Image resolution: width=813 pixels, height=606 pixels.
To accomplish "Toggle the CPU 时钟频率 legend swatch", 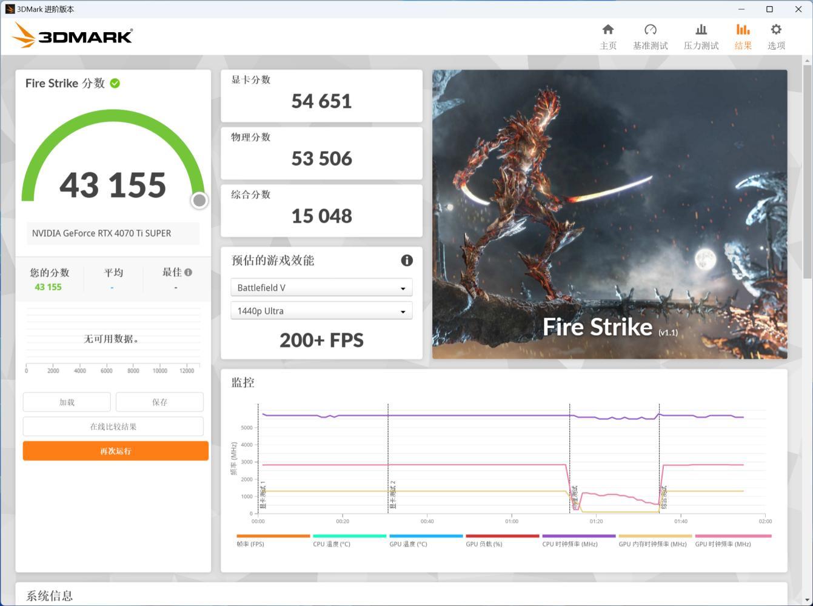I will [x=579, y=536].
